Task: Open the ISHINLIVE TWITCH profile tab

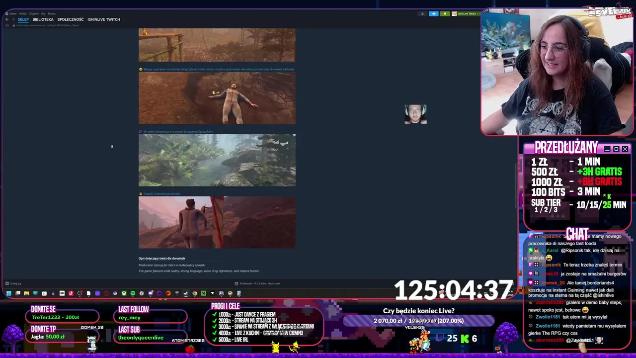Action: coord(104,19)
